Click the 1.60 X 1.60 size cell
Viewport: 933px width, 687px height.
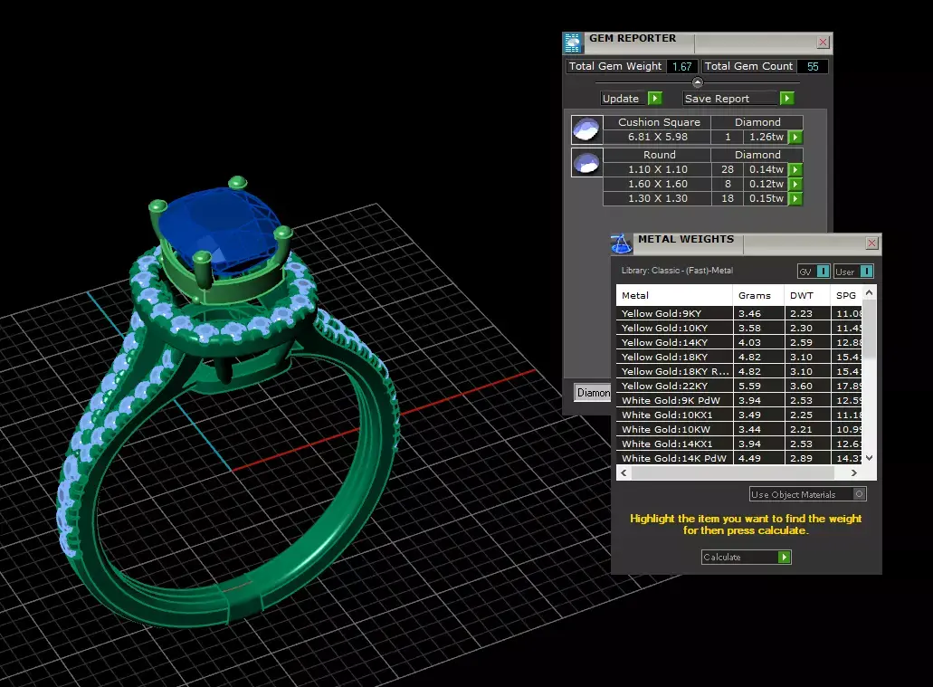658,184
